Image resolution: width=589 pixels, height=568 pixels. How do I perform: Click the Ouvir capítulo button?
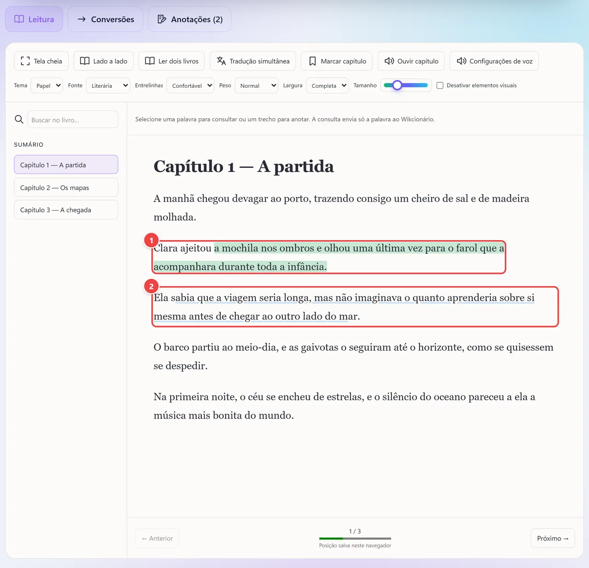point(411,61)
